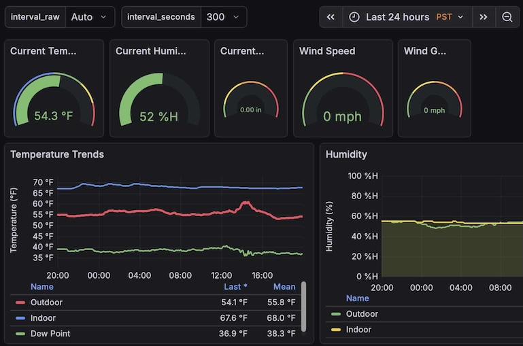Toggle Outdoor series in Humidity legend
This screenshot has height=346, width=523.
pos(362,314)
